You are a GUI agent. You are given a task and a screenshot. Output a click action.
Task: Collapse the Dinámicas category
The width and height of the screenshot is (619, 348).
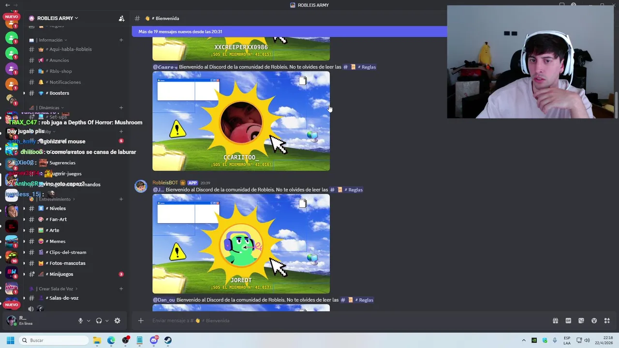tap(49, 108)
